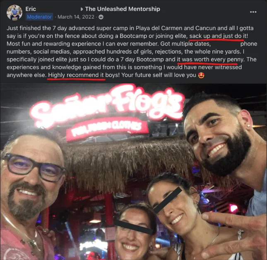
Task: Open the March 14, 2022 timestamp
Action: tap(76, 17)
